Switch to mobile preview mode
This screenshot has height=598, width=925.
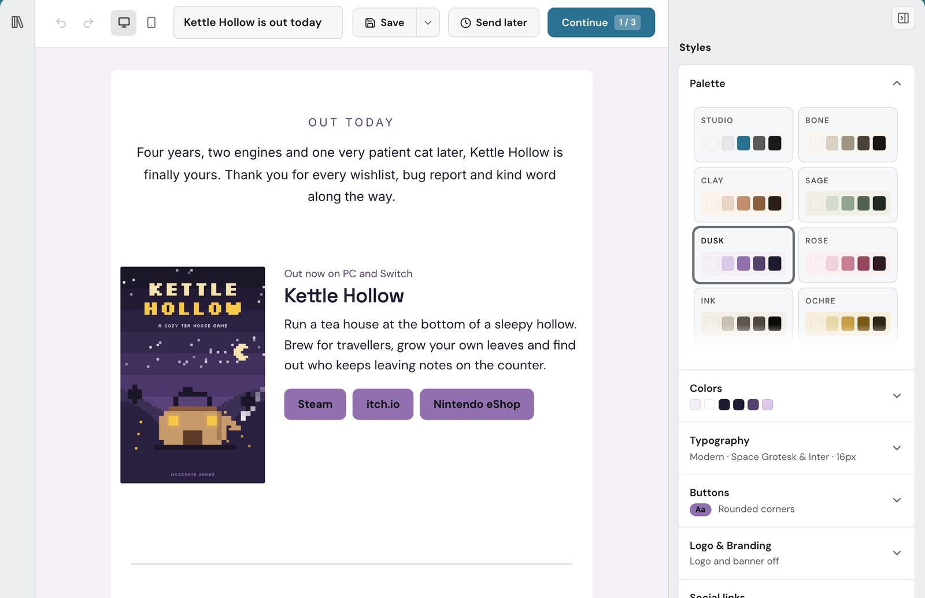point(151,23)
